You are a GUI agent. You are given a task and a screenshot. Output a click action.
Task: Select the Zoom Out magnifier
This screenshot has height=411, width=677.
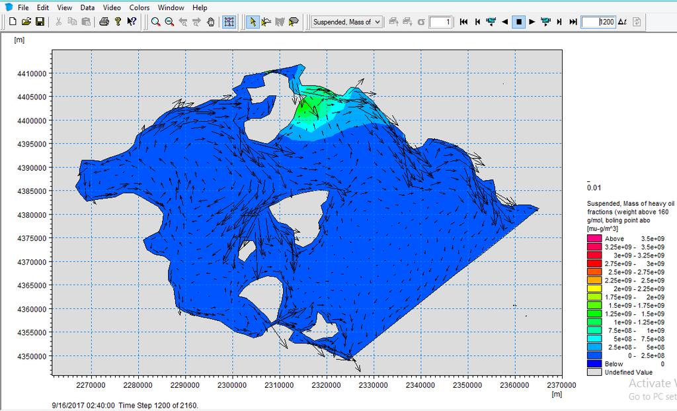170,22
